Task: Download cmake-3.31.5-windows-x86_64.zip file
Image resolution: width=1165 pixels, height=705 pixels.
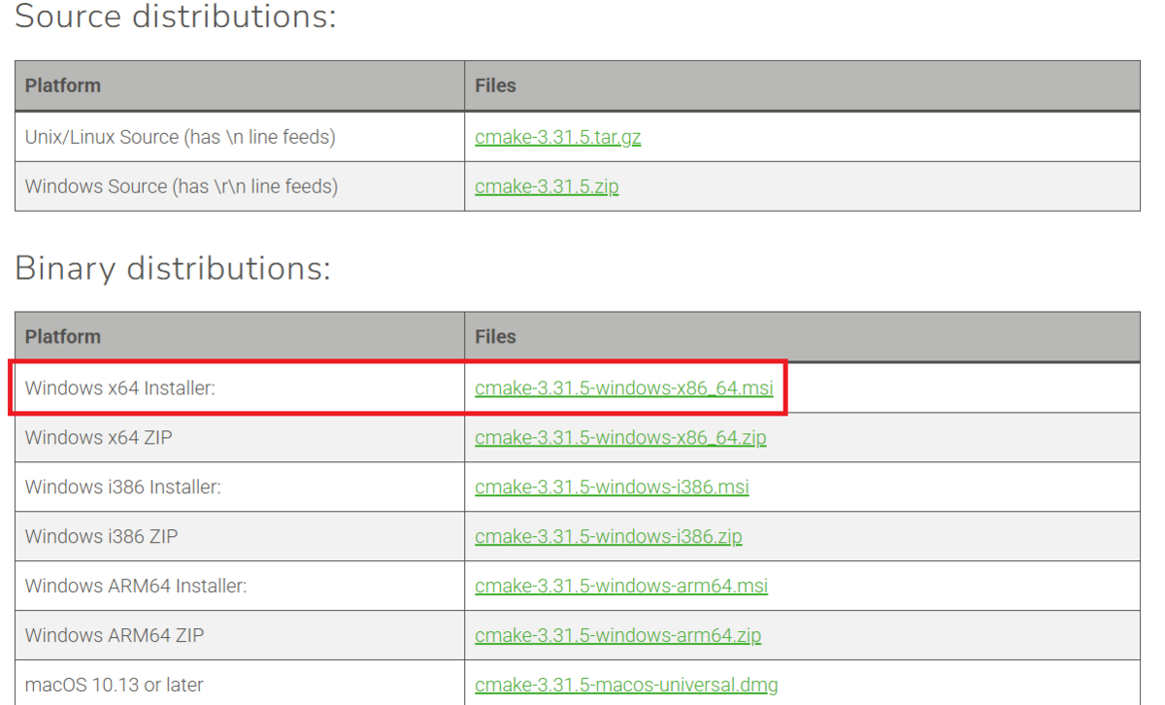Action: [x=620, y=438]
